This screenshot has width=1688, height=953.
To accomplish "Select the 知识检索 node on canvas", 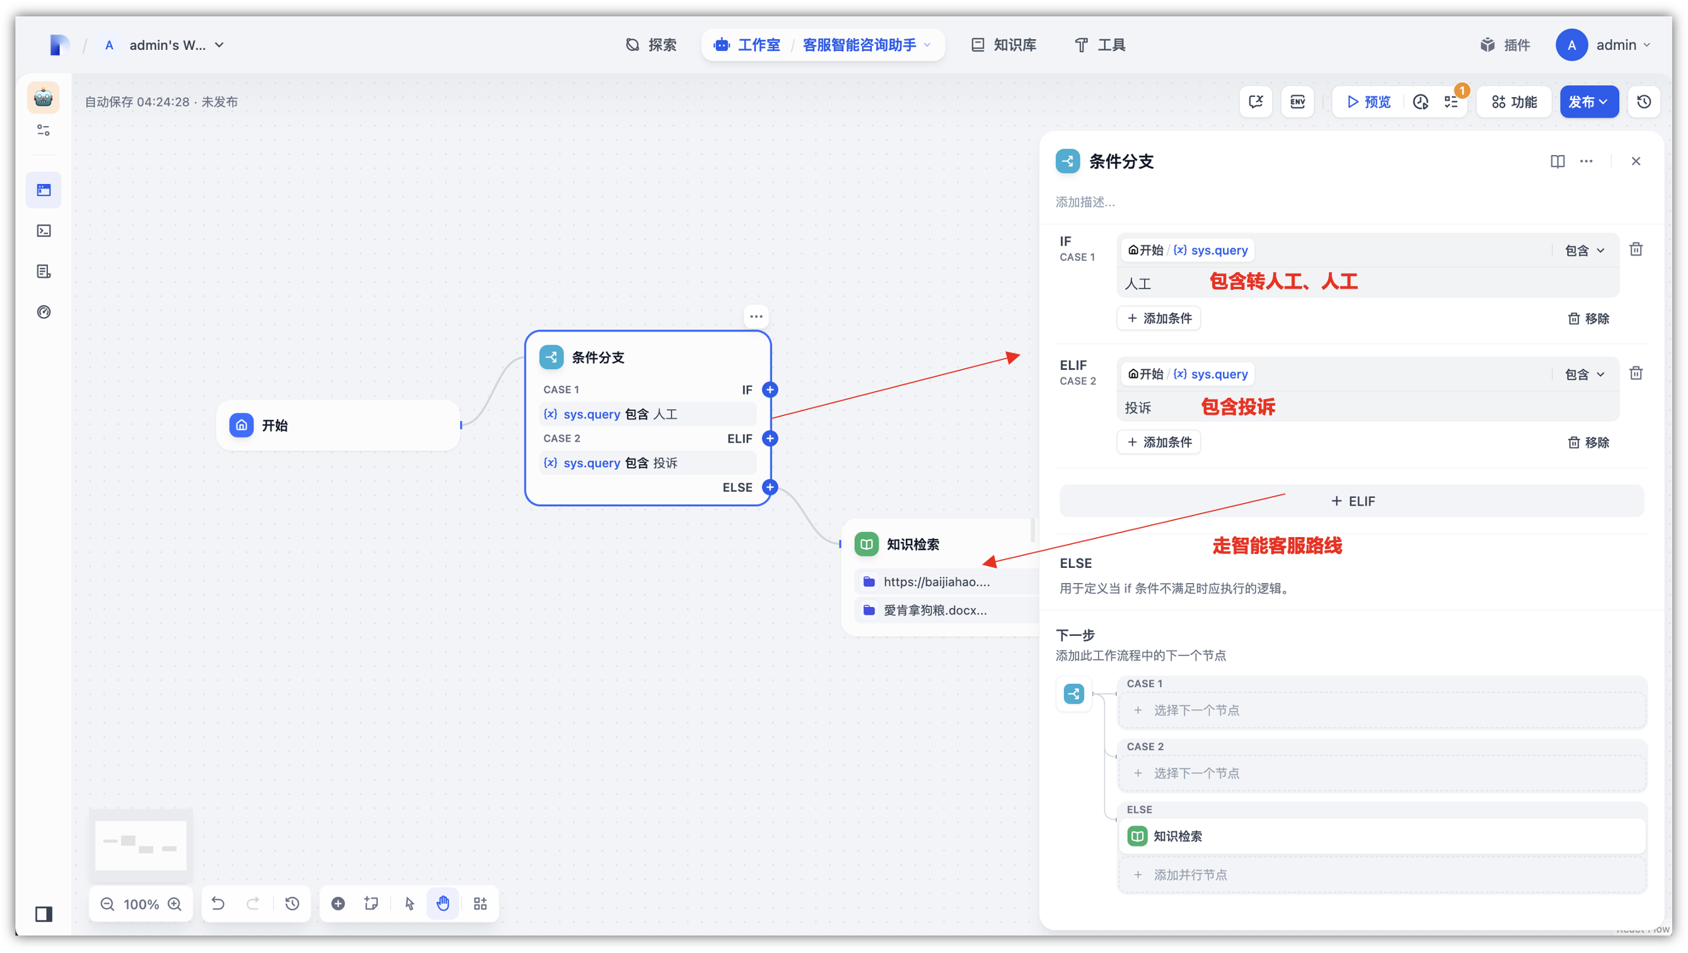I will click(x=940, y=577).
